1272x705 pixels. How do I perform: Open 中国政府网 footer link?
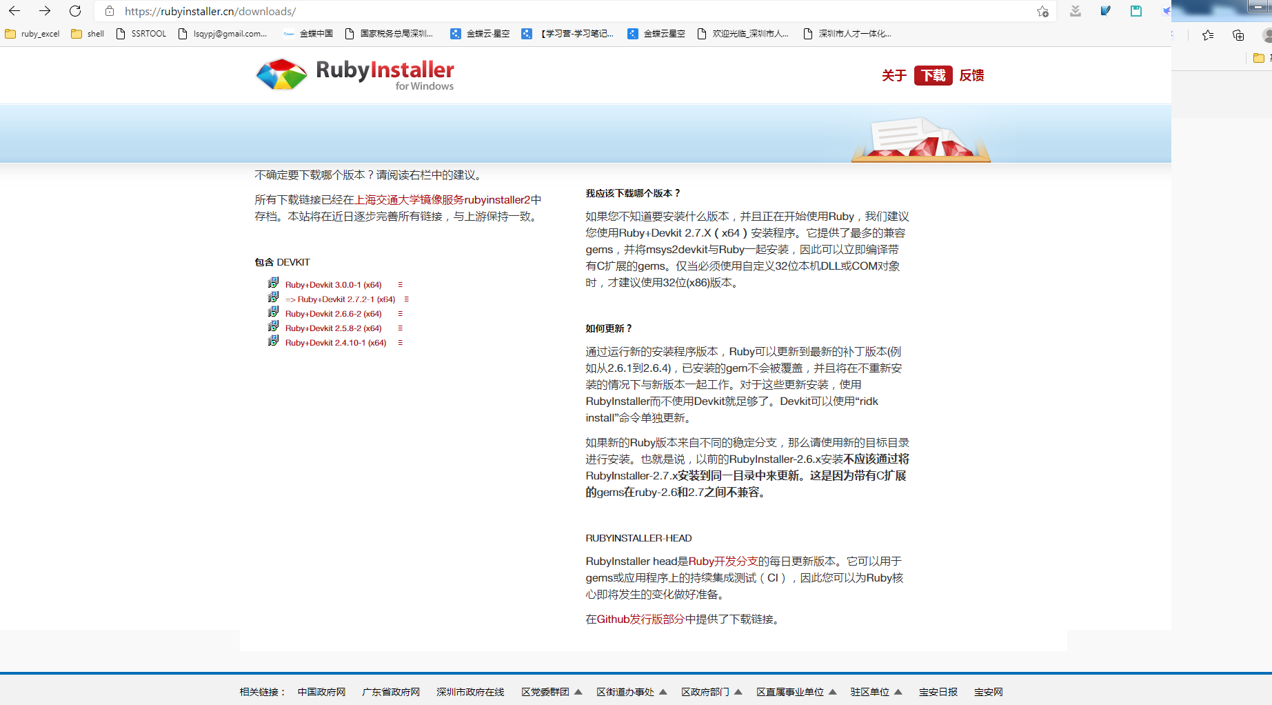[x=321, y=692]
